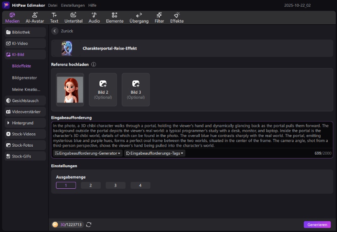Open the Audio tool in toolbar

click(94, 17)
